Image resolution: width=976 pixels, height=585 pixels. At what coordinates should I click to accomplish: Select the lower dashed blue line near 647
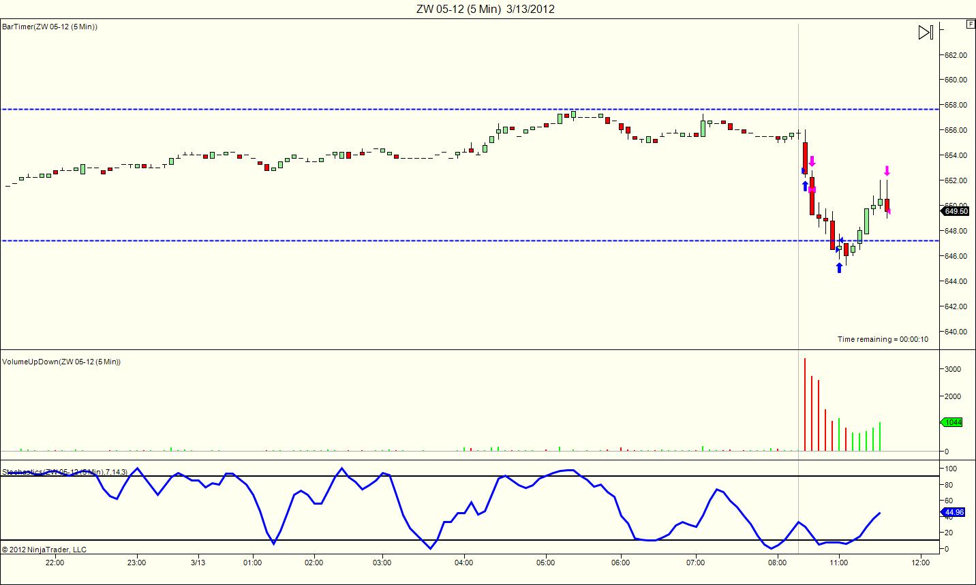click(x=470, y=240)
